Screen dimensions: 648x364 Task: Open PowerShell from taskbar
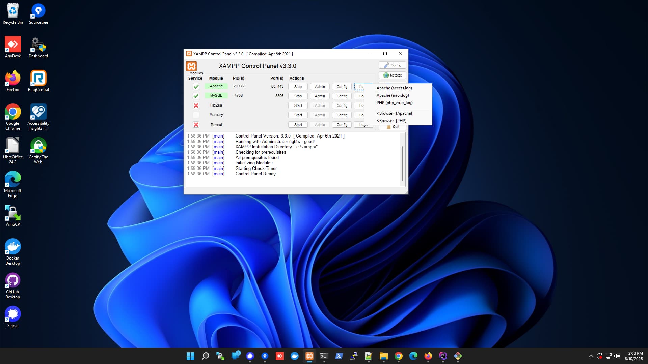(x=339, y=356)
